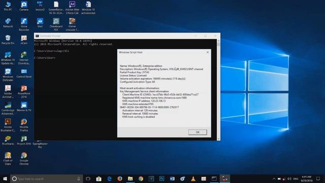Open the Camera desktop shortcut
325x183 pixels.
[x=24, y=6]
